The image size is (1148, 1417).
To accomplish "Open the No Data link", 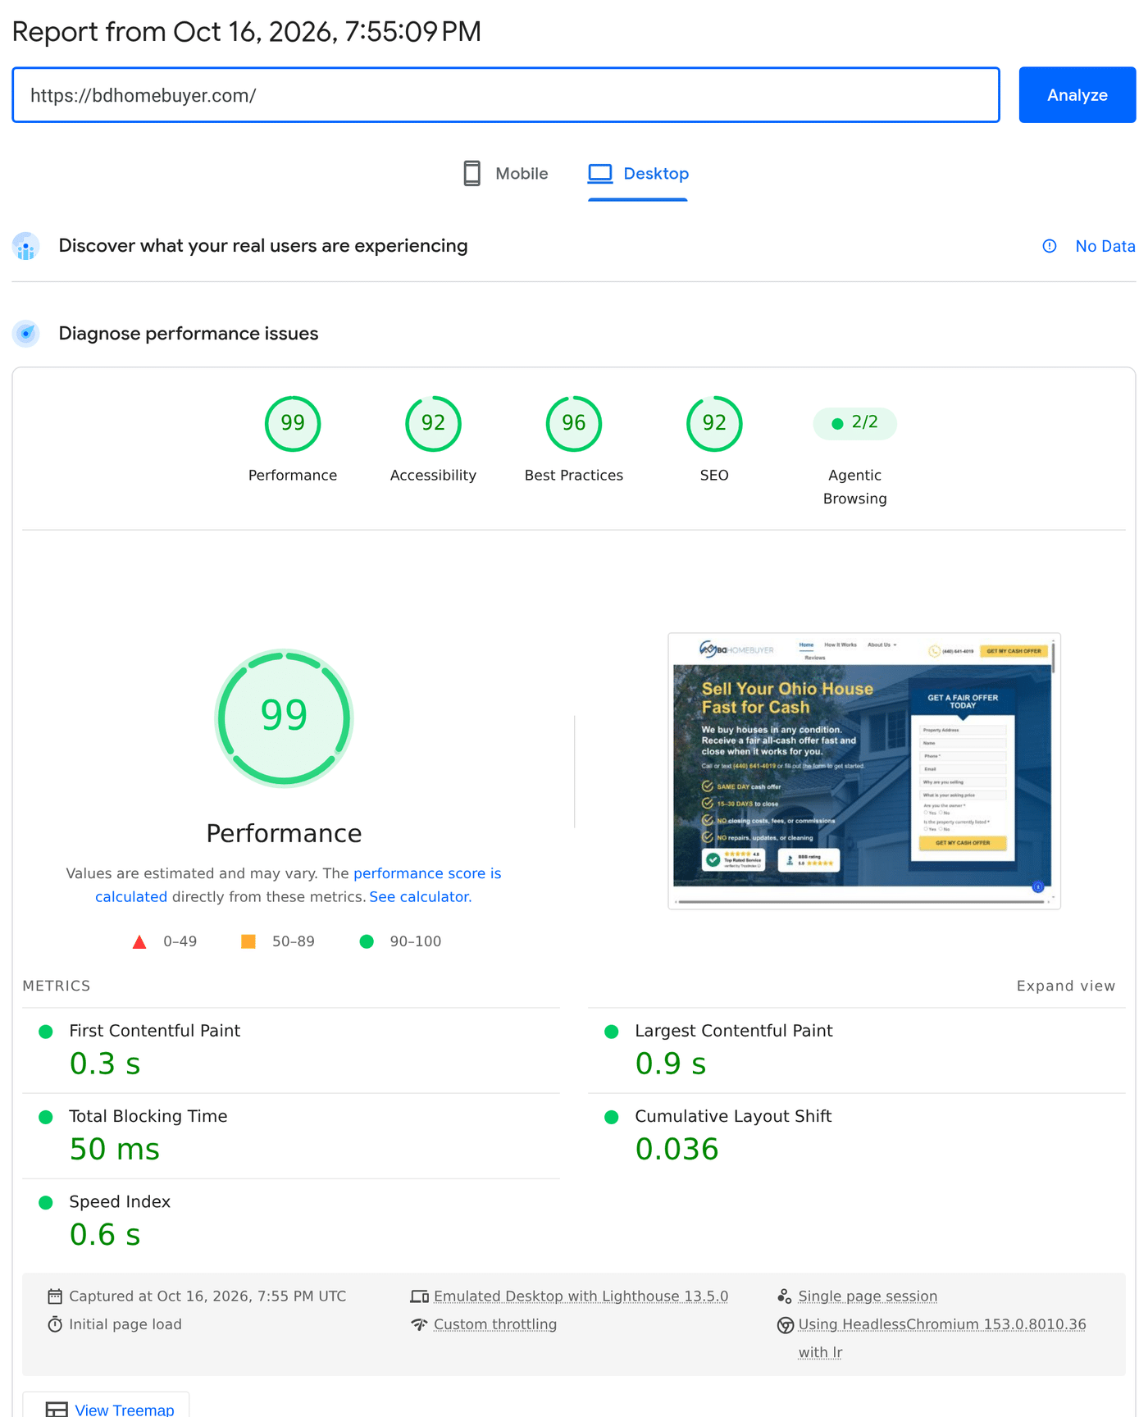I will click(x=1105, y=246).
